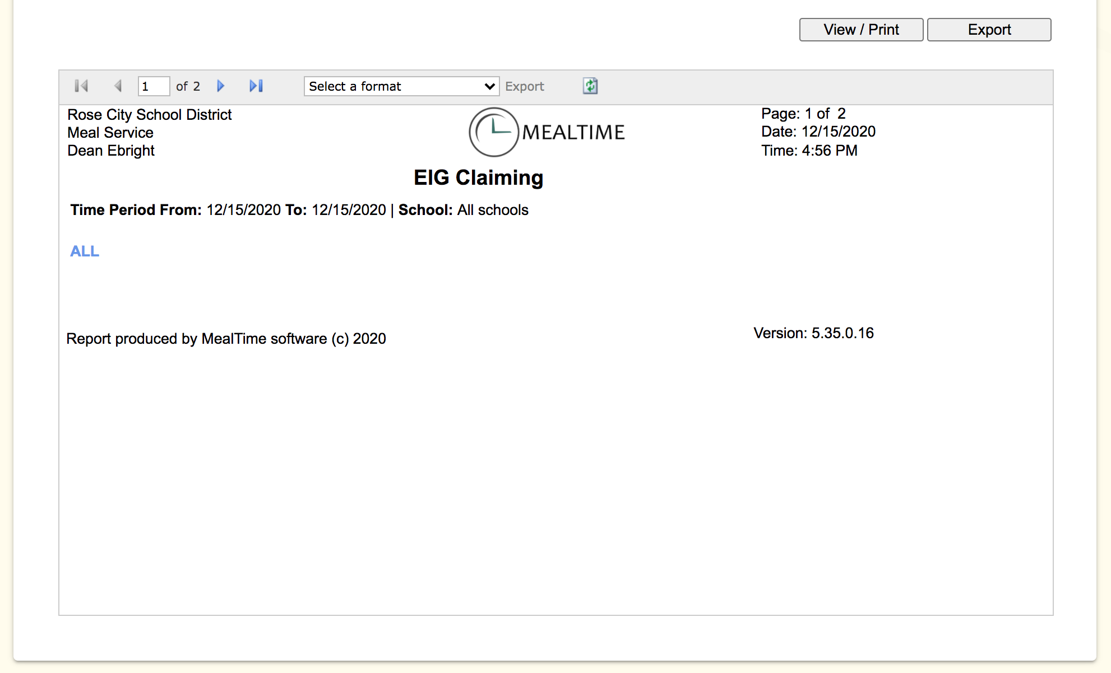The image size is (1111, 673).
Task: Click the Version 5.35.0.16 text
Action: (813, 333)
